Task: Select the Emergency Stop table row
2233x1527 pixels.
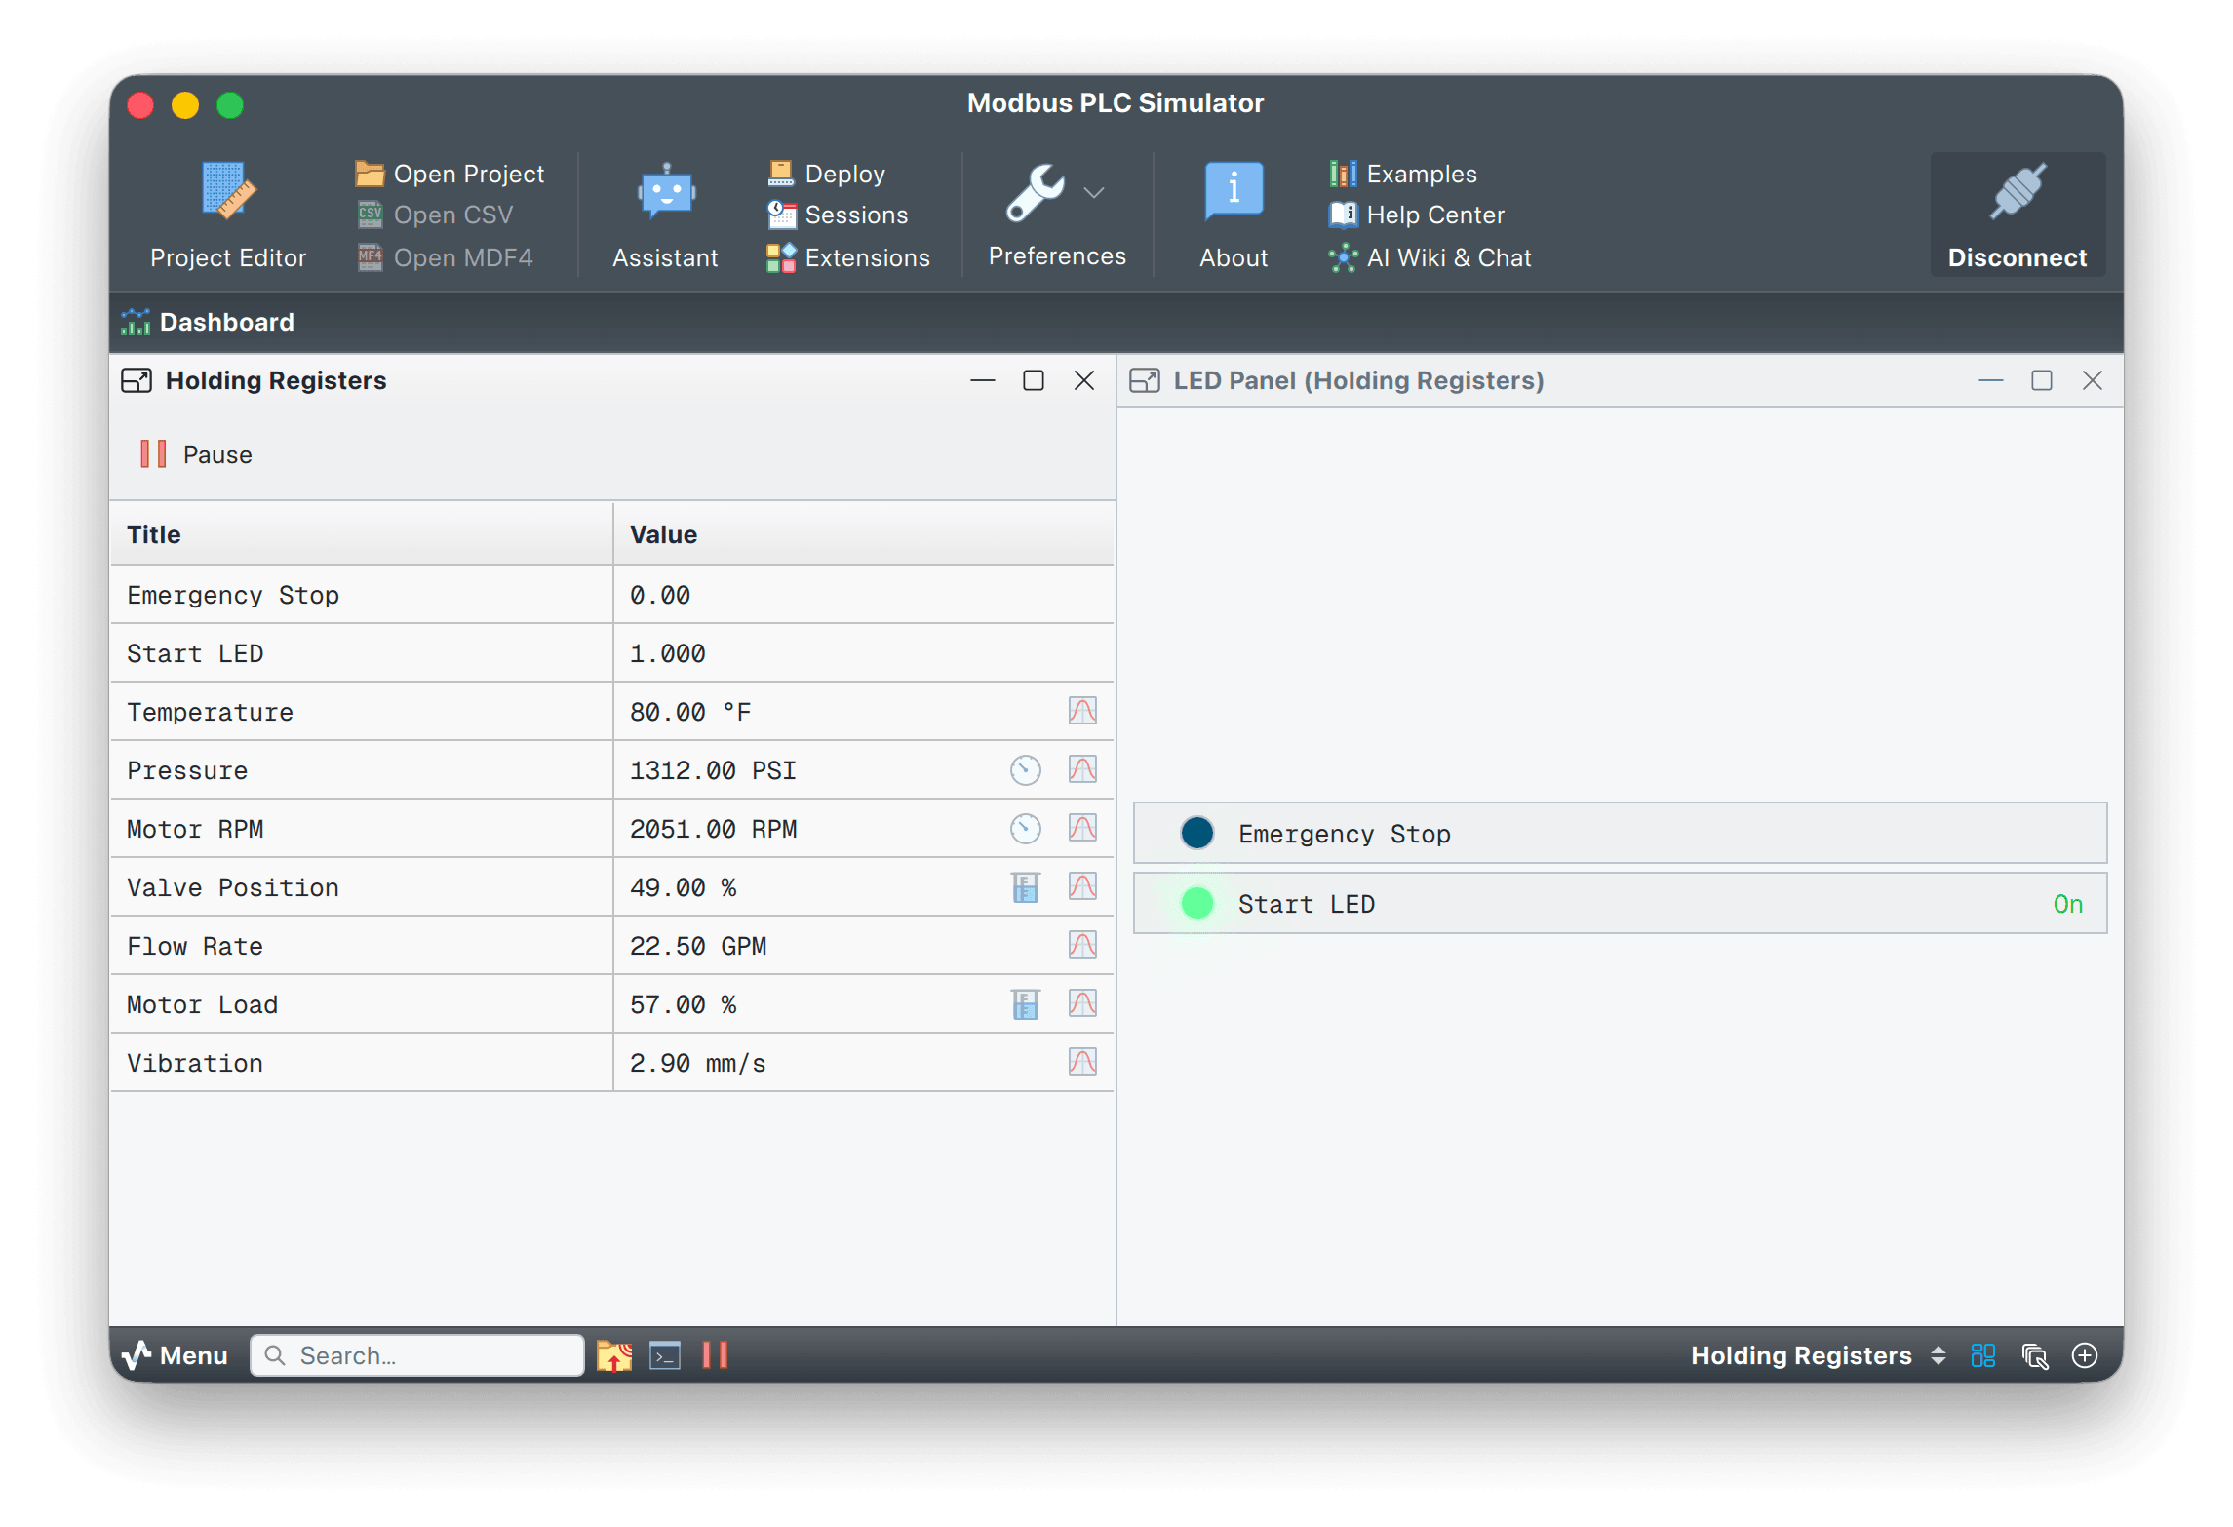Action: coord(612,595)
